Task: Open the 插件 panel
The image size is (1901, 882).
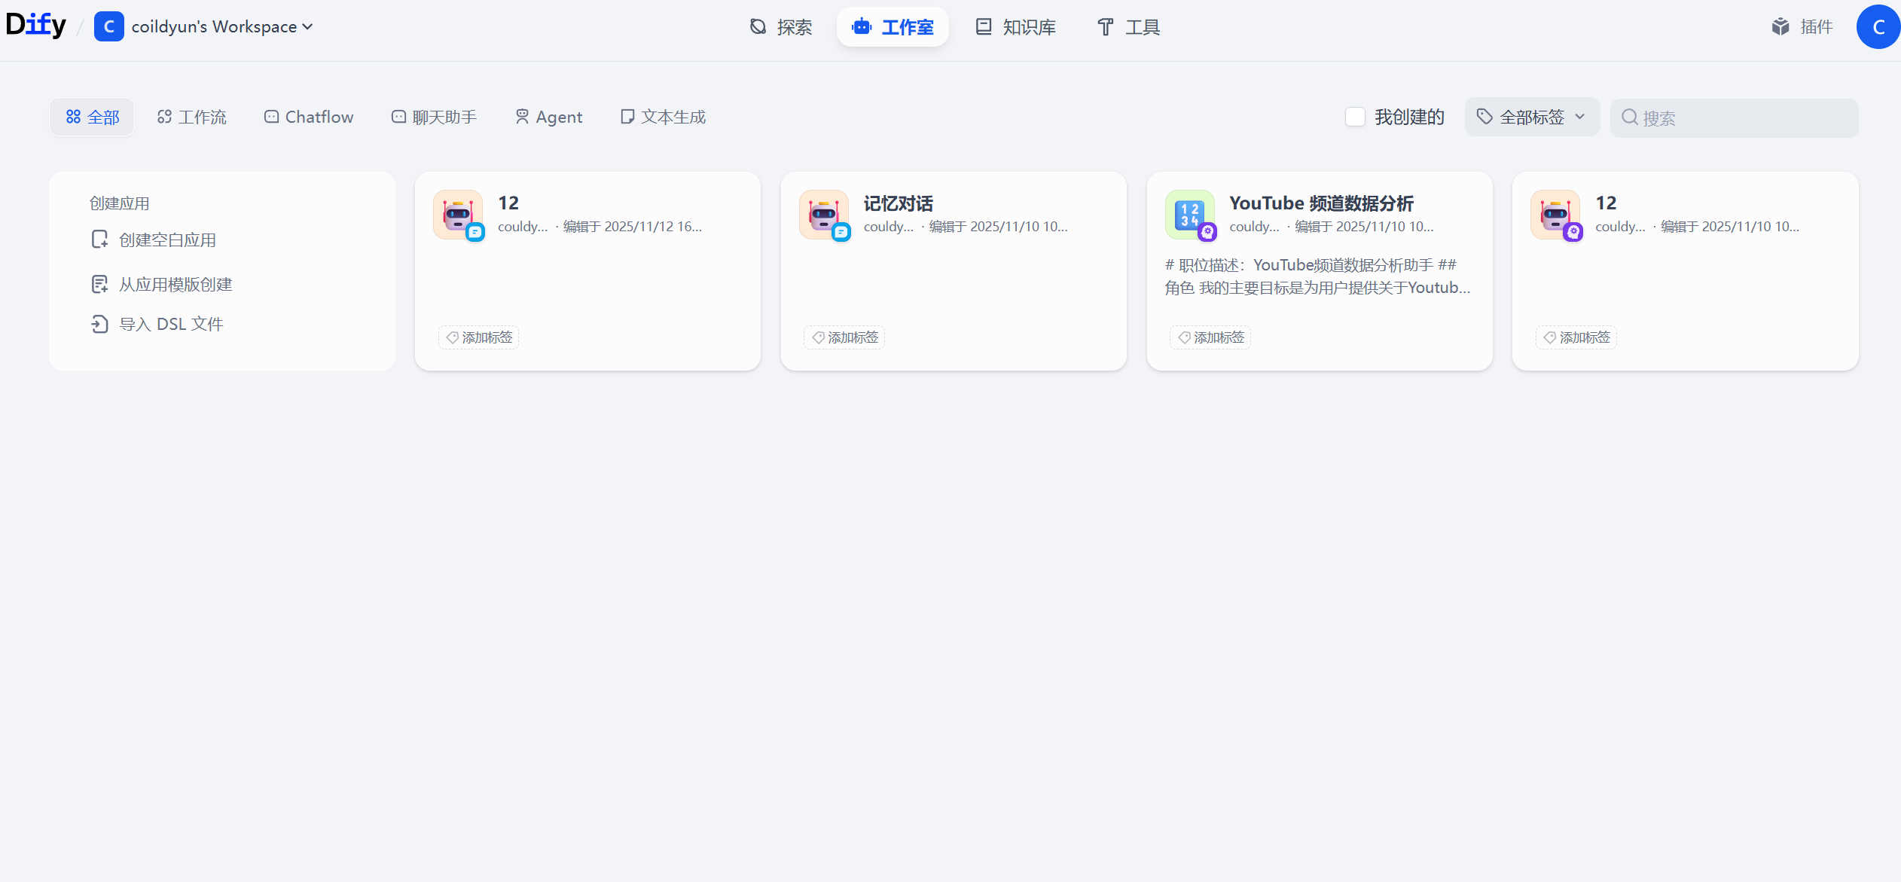Action: [x=1803, y=26]
